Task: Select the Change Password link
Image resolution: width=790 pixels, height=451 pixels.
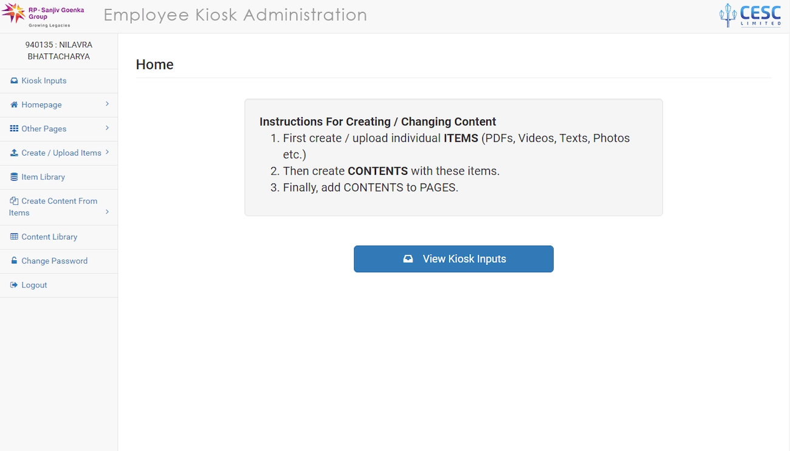Action: 54,261
